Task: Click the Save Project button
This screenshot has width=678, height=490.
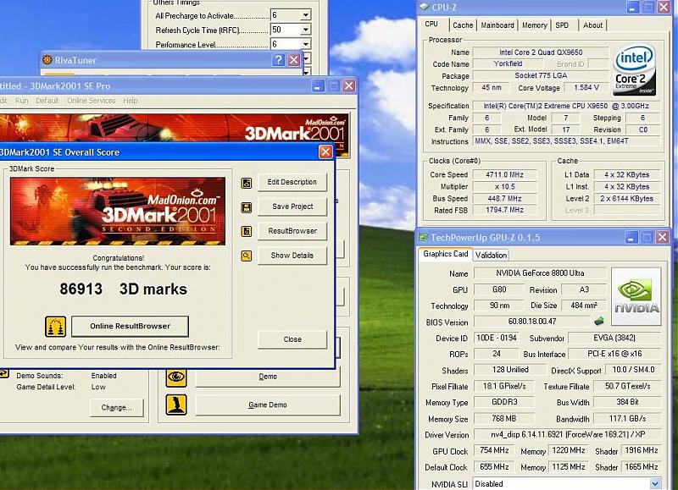Action: pyautogui.click(x=292, y=206)
